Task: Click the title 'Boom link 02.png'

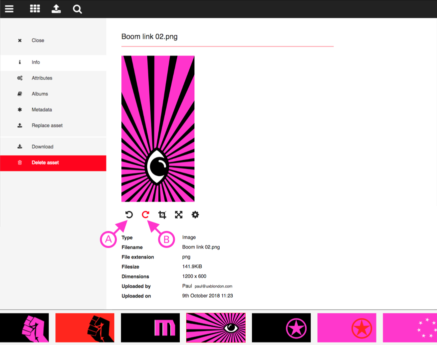Action: pyautogui.click(x=149, y=37)
